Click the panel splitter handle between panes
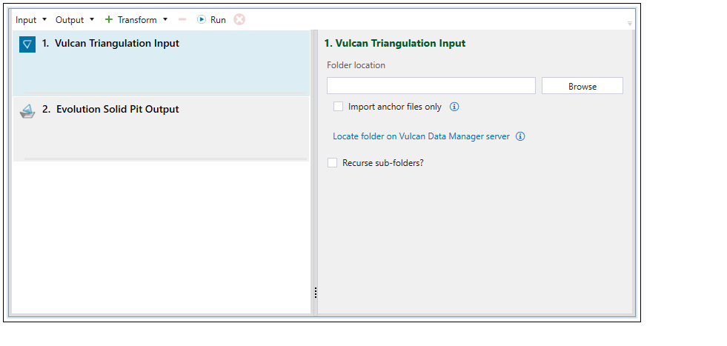Viewport: 727px width, 346px height. coord(315,293)
